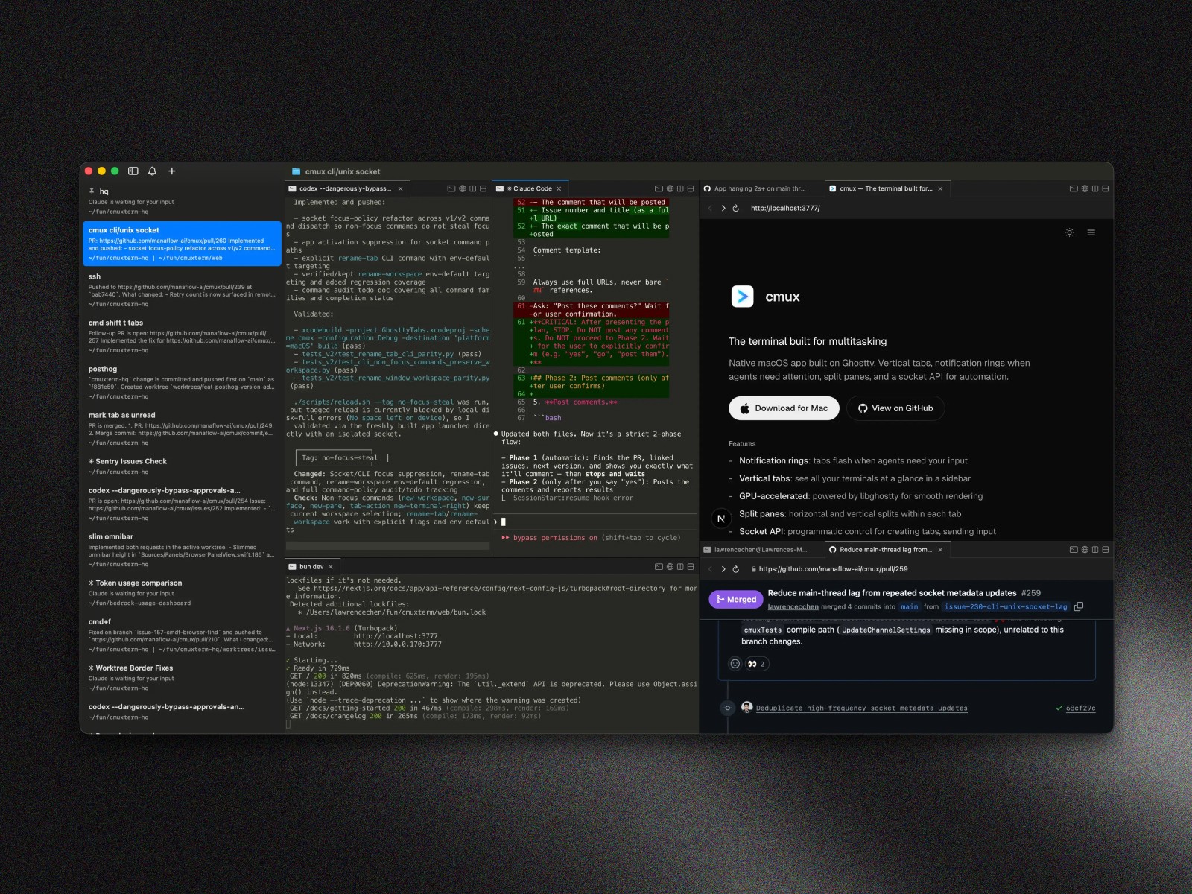Select posthog workspace in sidebar

coord(182,382)
